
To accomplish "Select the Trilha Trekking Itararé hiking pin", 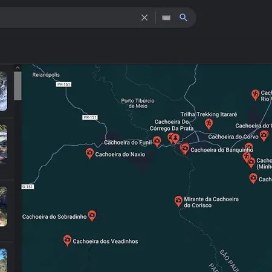I will tap(209, 123).
